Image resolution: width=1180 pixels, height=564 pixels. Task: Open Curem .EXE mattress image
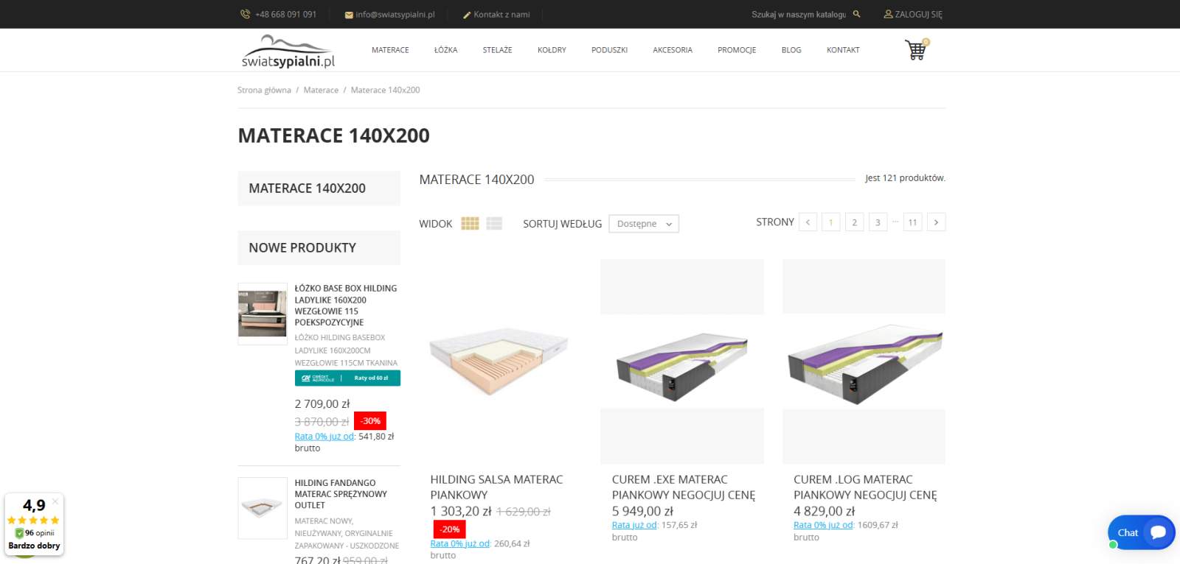[x=682, y=362]
